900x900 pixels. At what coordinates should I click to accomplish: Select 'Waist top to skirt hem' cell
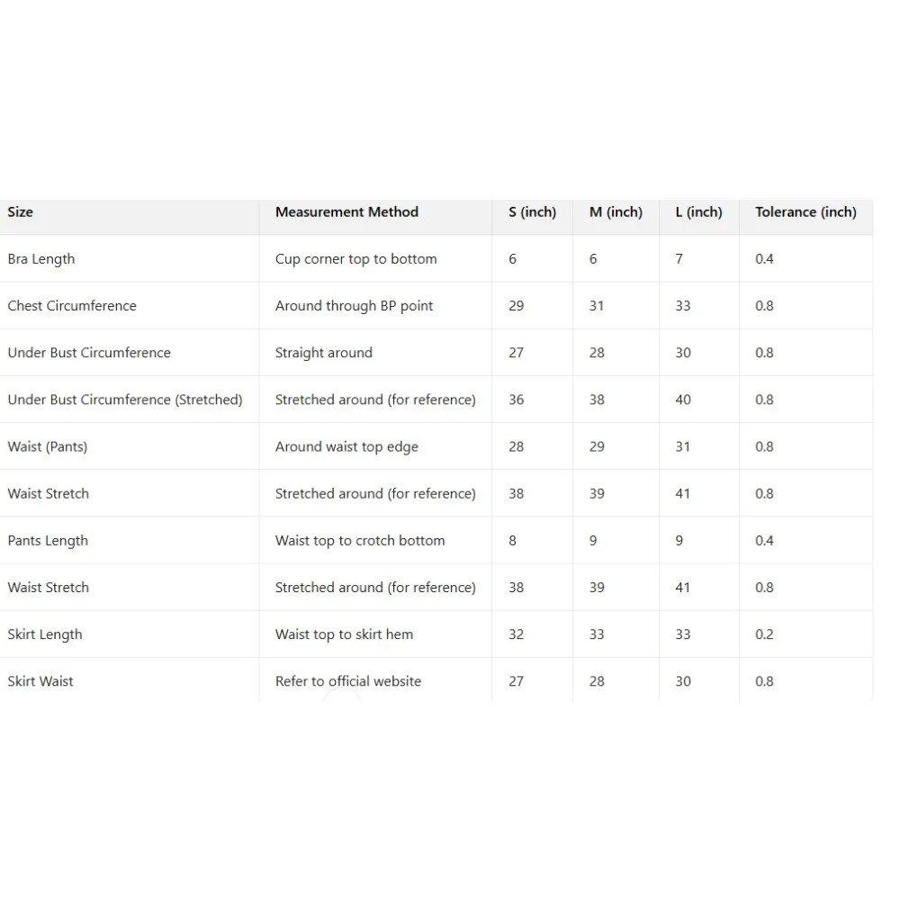[344, 634]
